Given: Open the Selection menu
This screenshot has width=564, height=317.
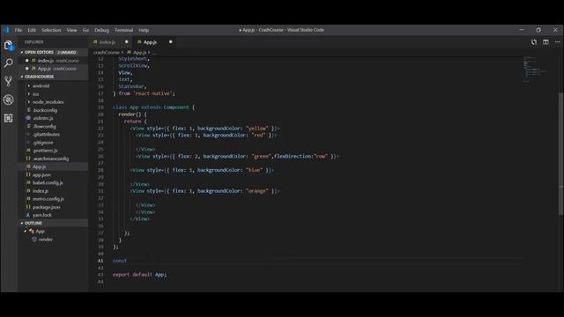Looking at the screenshot, I should pyautogui.click(x=51, y=30).
